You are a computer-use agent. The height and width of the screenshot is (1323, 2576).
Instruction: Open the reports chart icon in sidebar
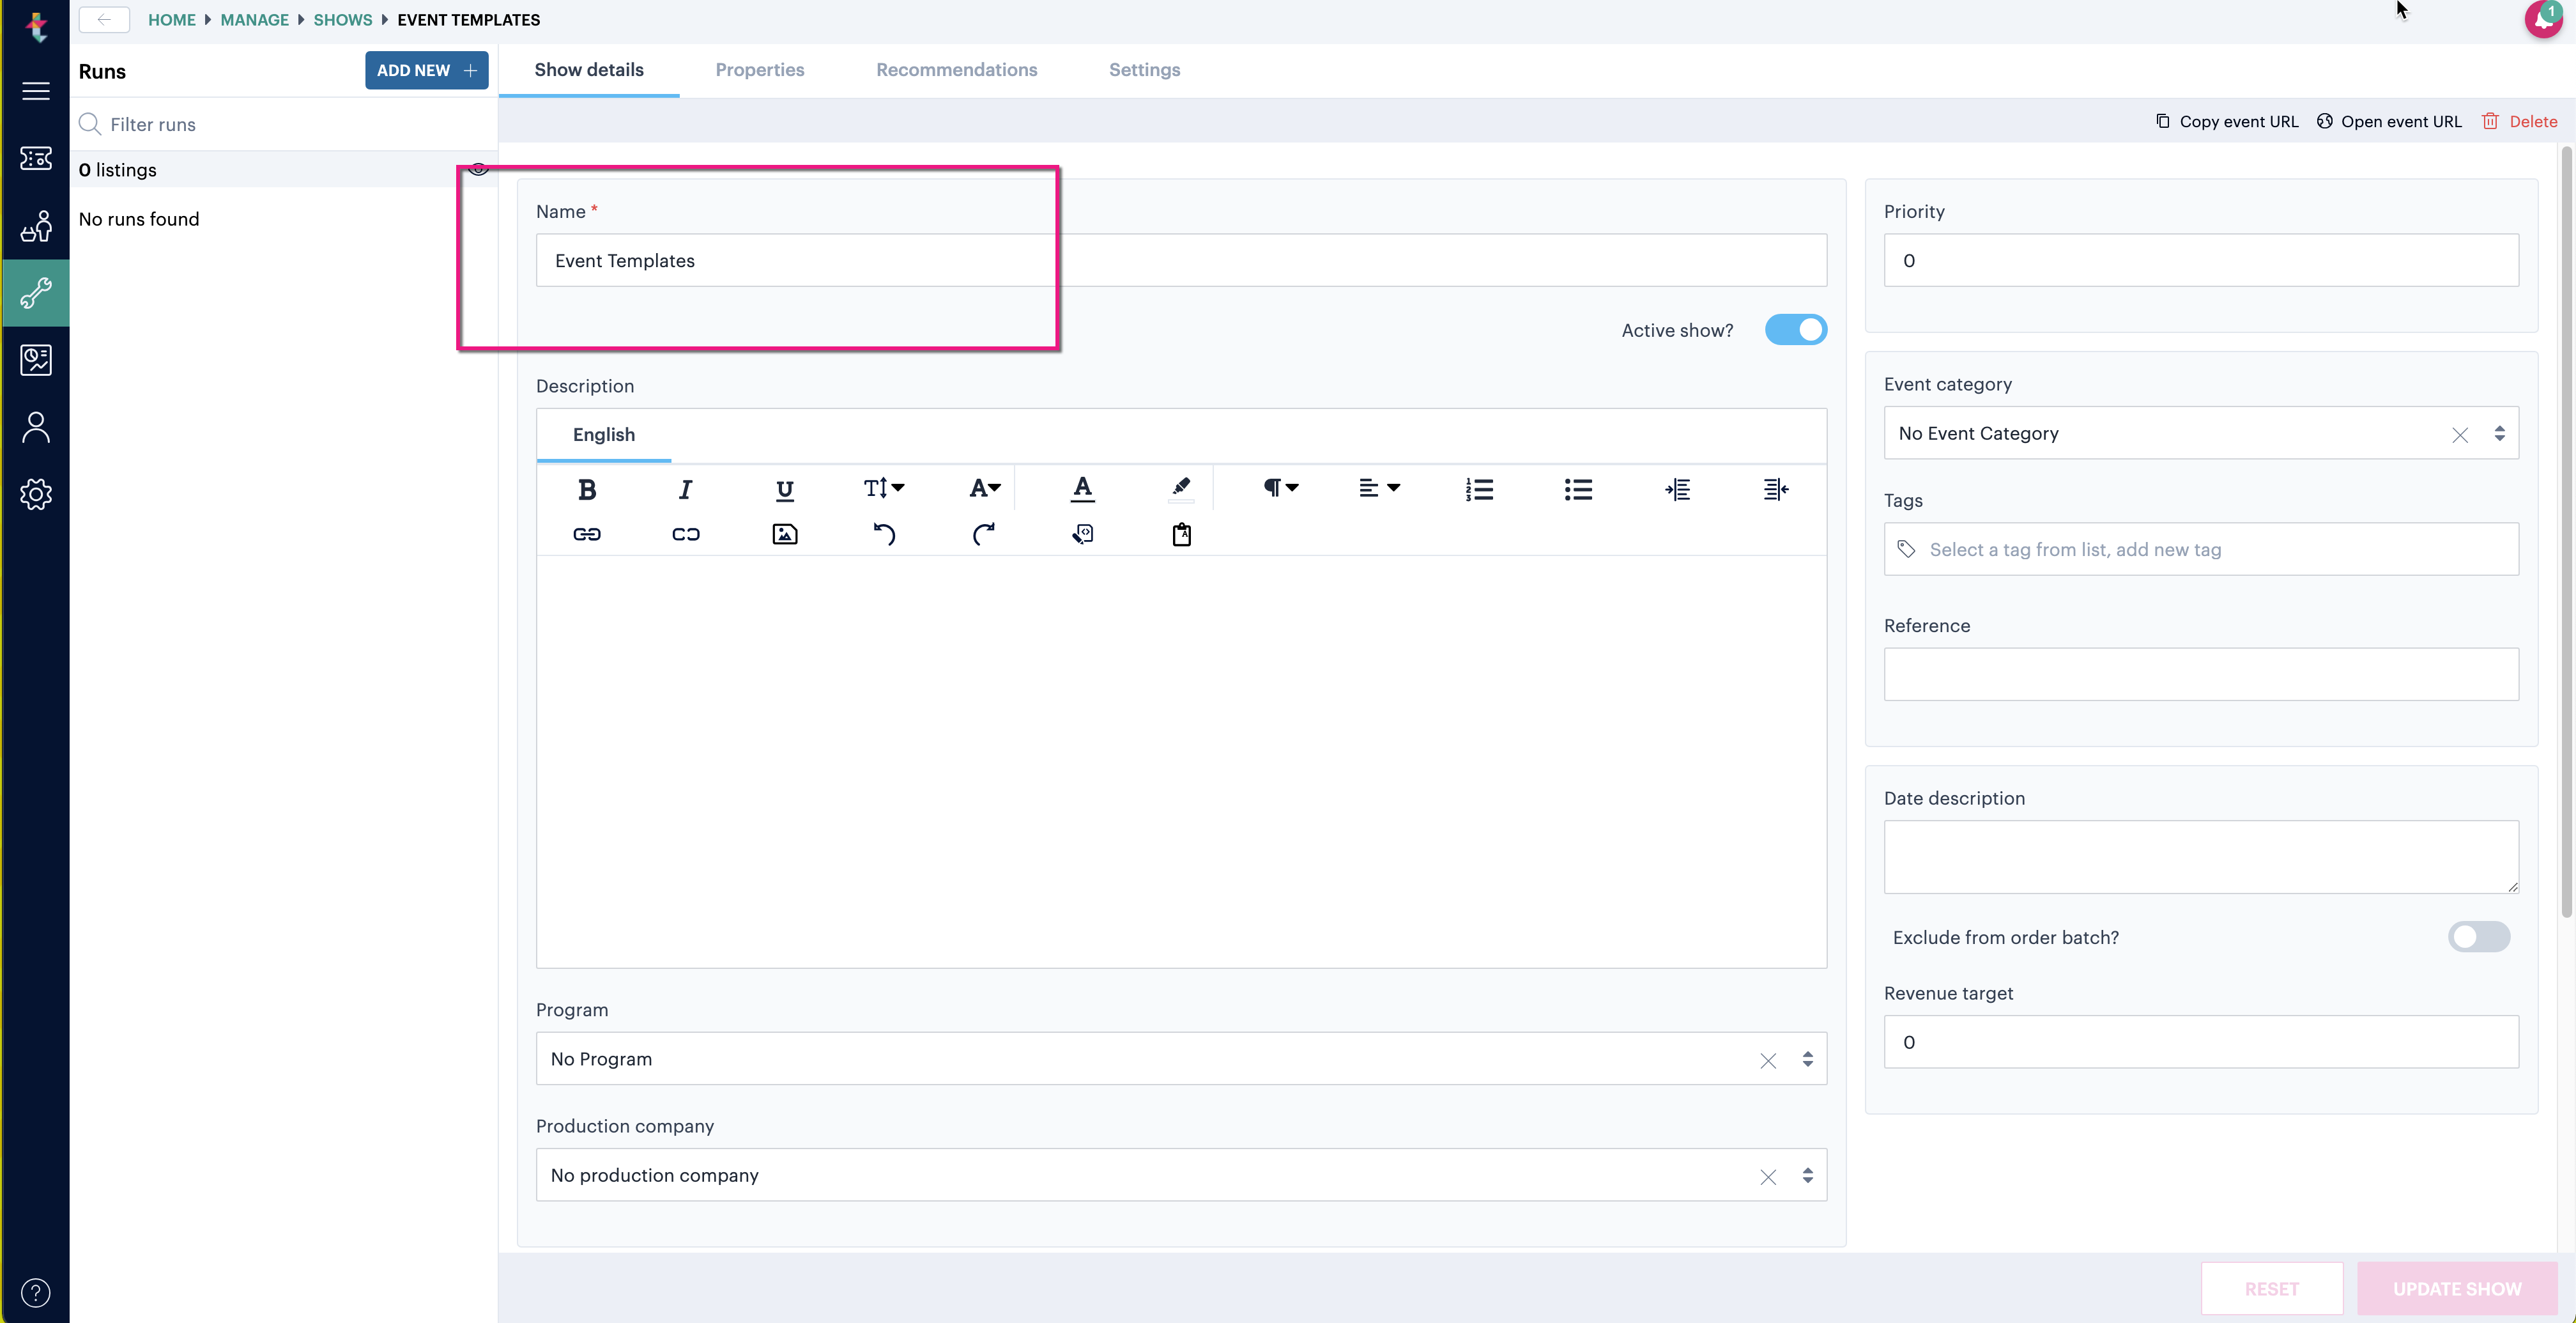pyautogui.click(x=36, y=360)
